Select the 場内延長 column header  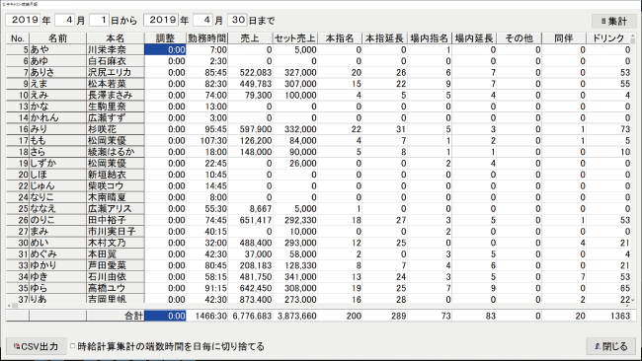point(474,38)
